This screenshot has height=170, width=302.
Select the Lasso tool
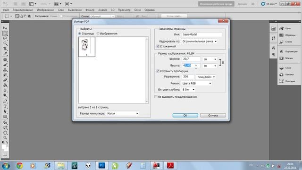[5, 38]
